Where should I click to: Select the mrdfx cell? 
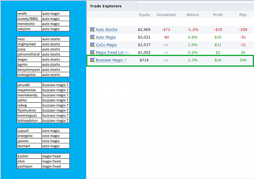[29, 13]
